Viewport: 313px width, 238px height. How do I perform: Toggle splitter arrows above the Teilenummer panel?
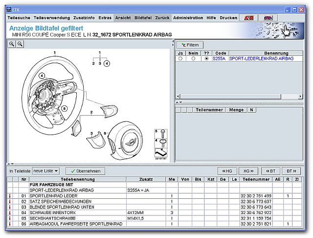click(179, 102)
